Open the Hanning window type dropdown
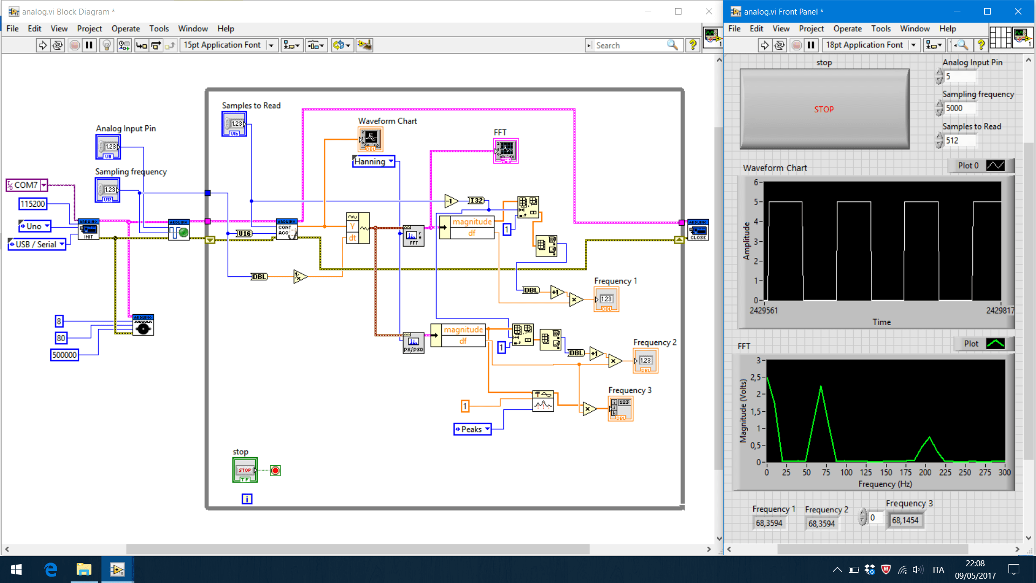Screen dimensions: 1036x583 pyautogui.click(x=391, y=161)
